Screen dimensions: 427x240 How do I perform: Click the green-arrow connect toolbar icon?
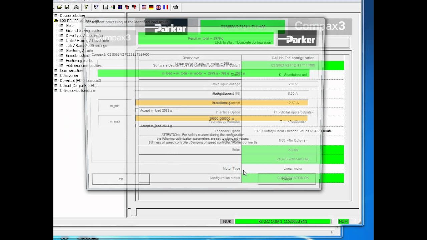(112, 7)
